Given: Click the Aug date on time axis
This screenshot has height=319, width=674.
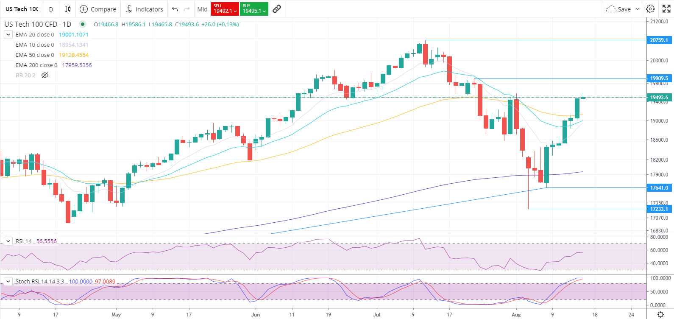Looking at the screenshot, I should click(516, 314).
